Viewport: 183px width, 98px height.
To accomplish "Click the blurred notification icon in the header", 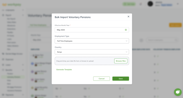I will 141,4.
